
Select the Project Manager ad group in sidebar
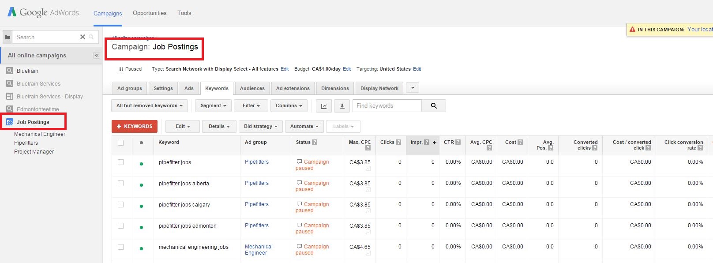click(x=34, y=152)
